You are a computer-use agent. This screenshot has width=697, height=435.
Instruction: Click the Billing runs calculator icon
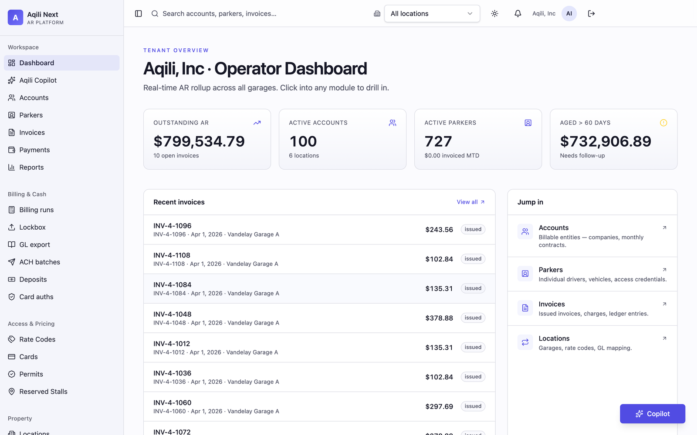point(12,210)
